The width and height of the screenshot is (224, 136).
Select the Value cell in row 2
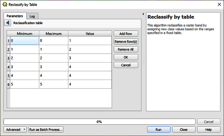coord(90,49)
